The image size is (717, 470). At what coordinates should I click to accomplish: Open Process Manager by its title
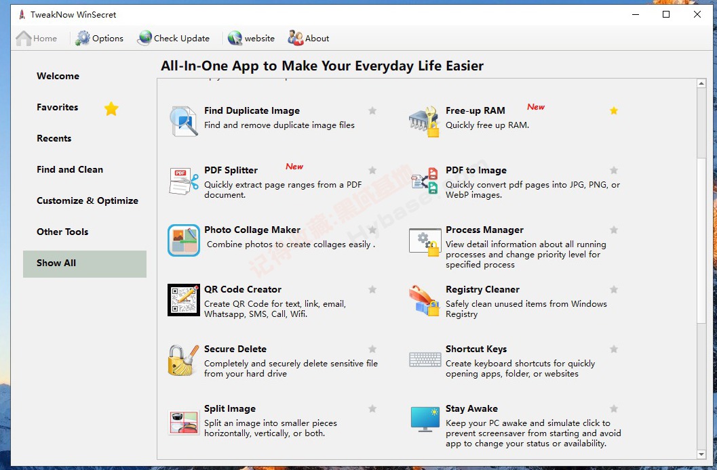pyautogui.click(x=485, y=230)
